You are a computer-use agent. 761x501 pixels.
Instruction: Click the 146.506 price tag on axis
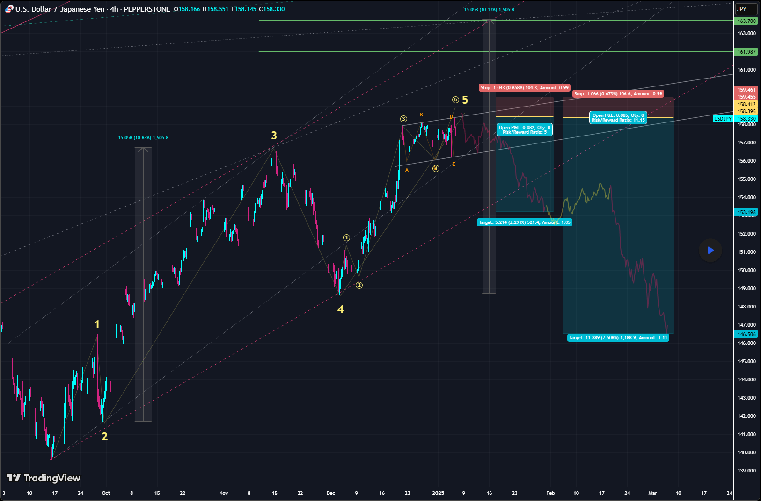[746, 334]
